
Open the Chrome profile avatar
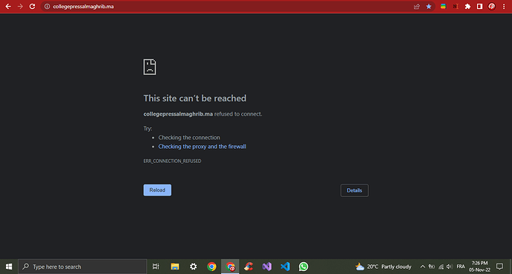491,7
